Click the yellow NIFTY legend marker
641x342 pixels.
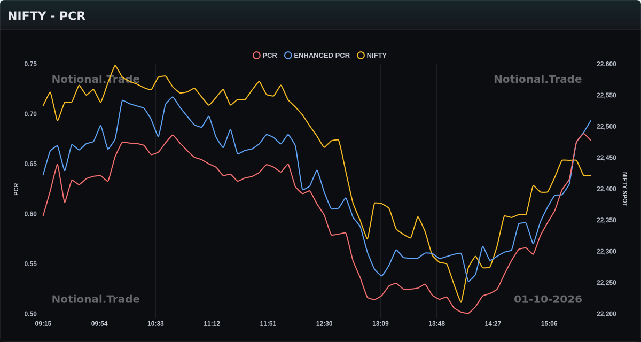[361, 56]
